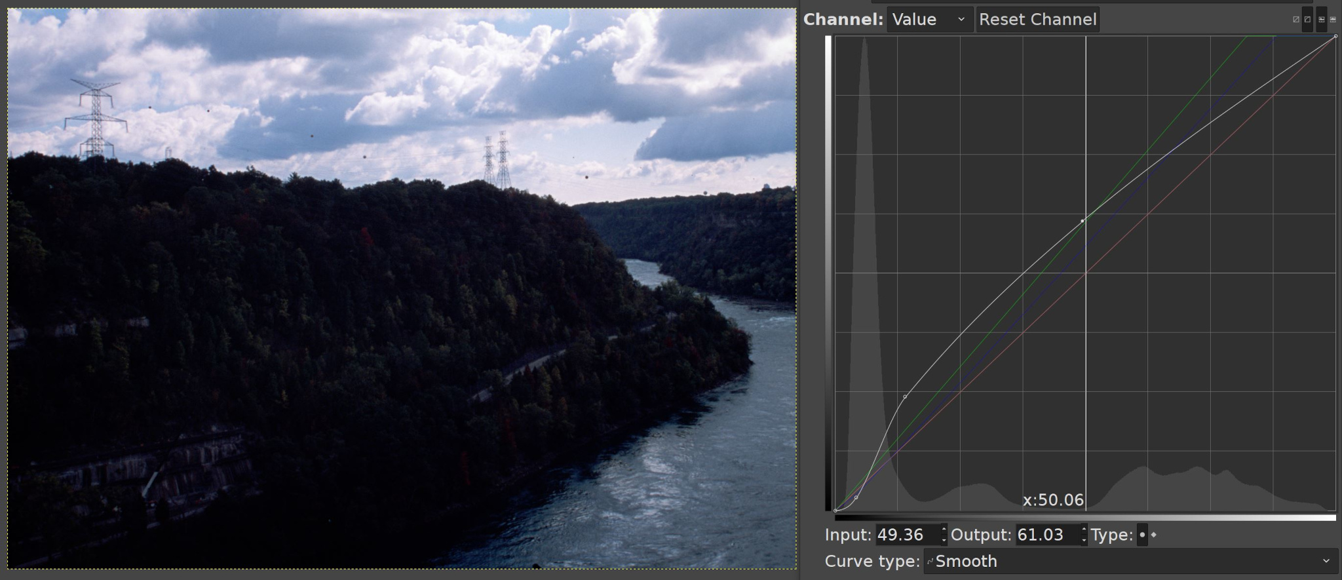The height and width of the screenshot is (580, 1342).
Task: Increase Input value with up arrow
Action: click(x=944, y=530)
